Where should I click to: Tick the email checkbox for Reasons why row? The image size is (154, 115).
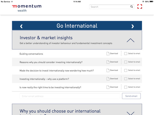pos(126,62)
